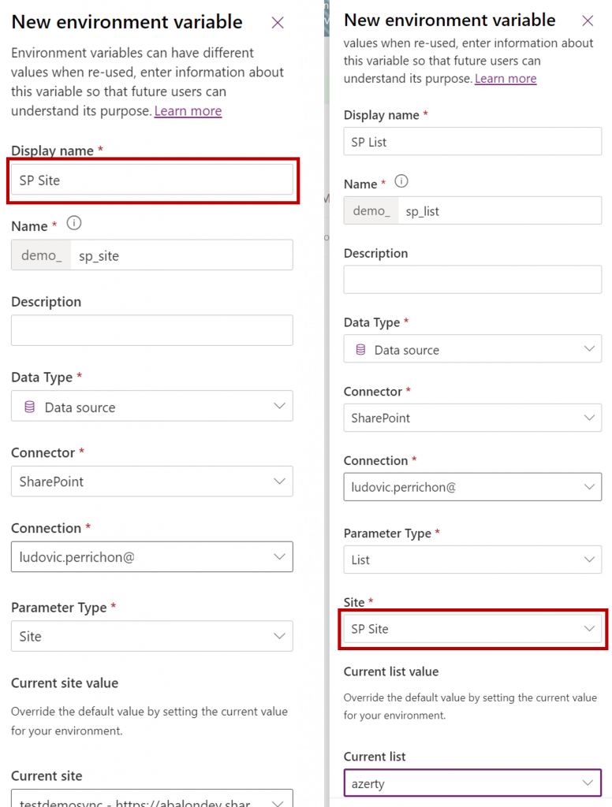
Task: Expand SharePoint Connector dropdown in left panel
Action: 152,482
